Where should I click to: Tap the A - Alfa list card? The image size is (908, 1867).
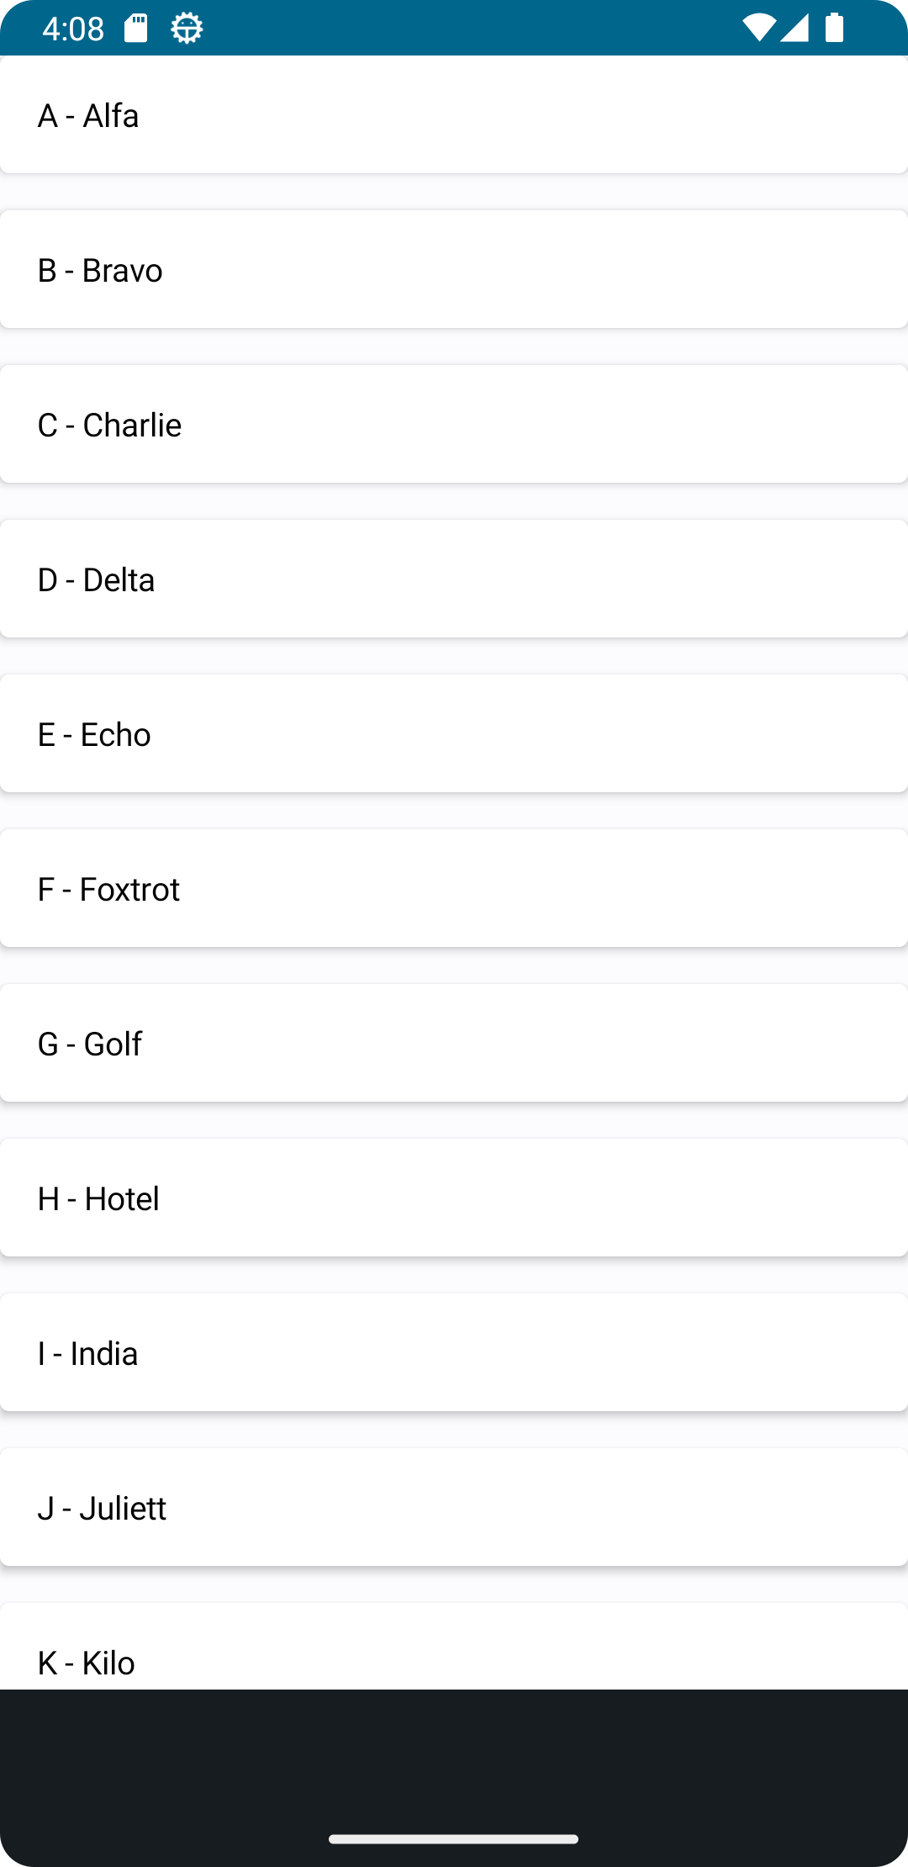pos(454,115)
